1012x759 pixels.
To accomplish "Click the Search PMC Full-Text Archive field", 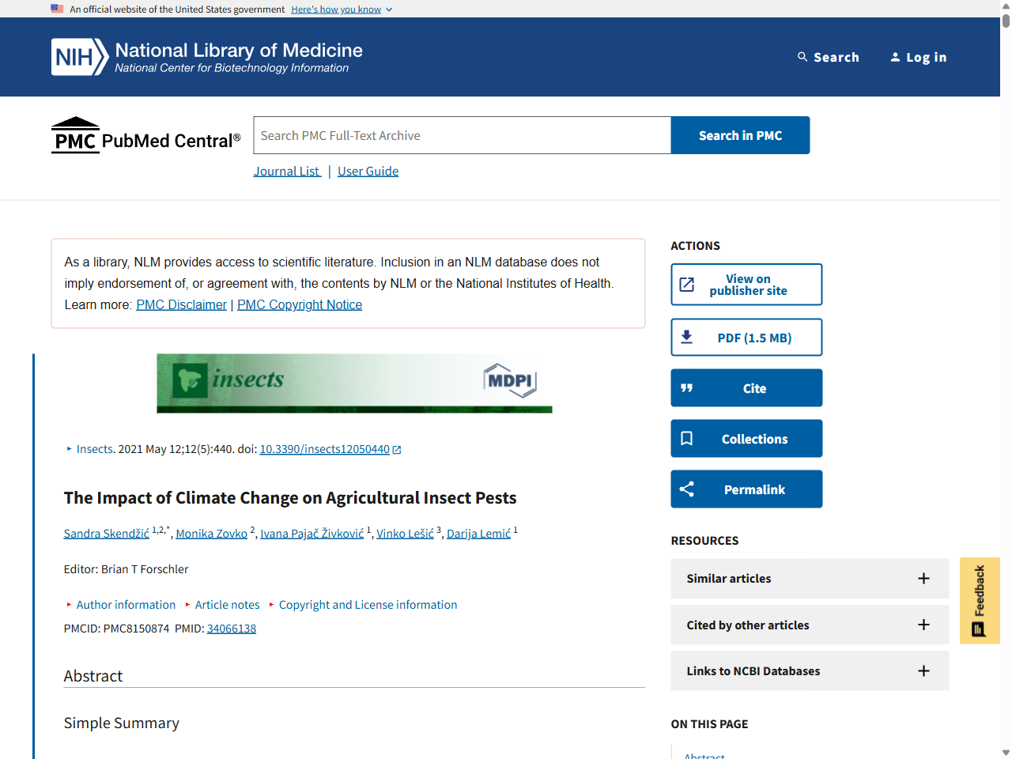I will (x=462, y=136).
